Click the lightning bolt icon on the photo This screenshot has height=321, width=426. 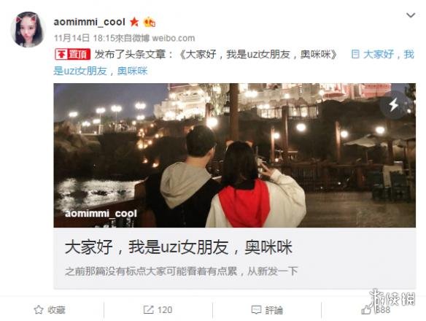(x=394, y=104)
